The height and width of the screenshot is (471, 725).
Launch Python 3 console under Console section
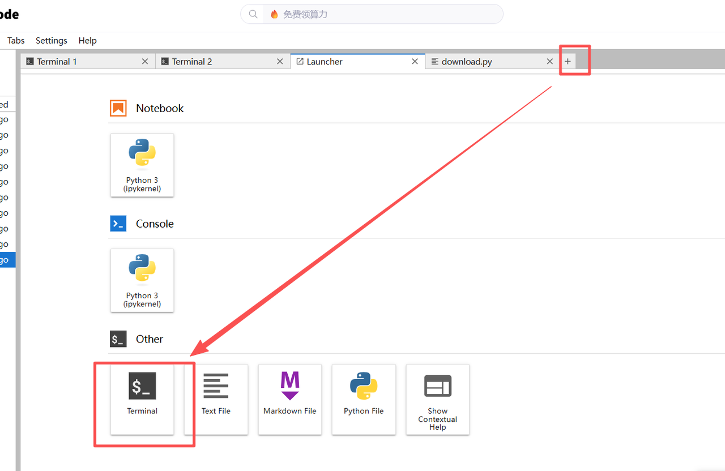142,281
